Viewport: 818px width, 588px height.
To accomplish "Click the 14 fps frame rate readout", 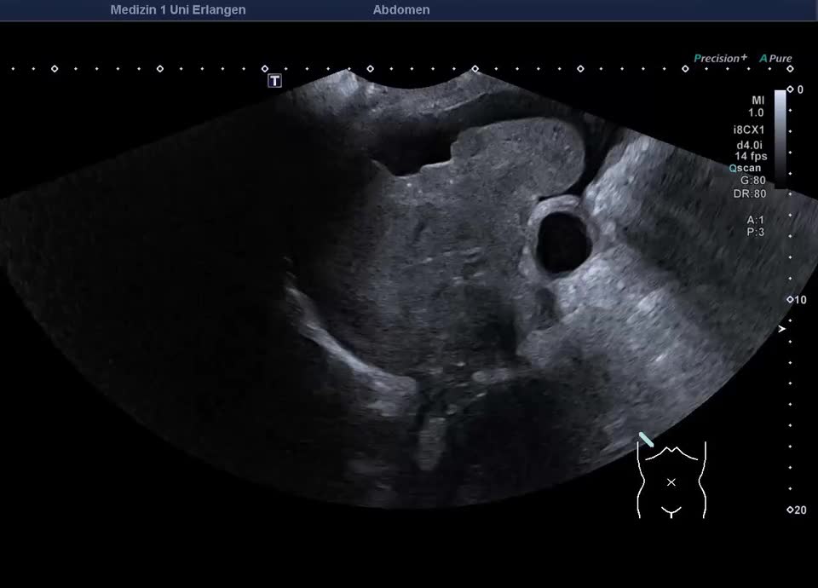I will pyautogui.click(x=751, y=156).
